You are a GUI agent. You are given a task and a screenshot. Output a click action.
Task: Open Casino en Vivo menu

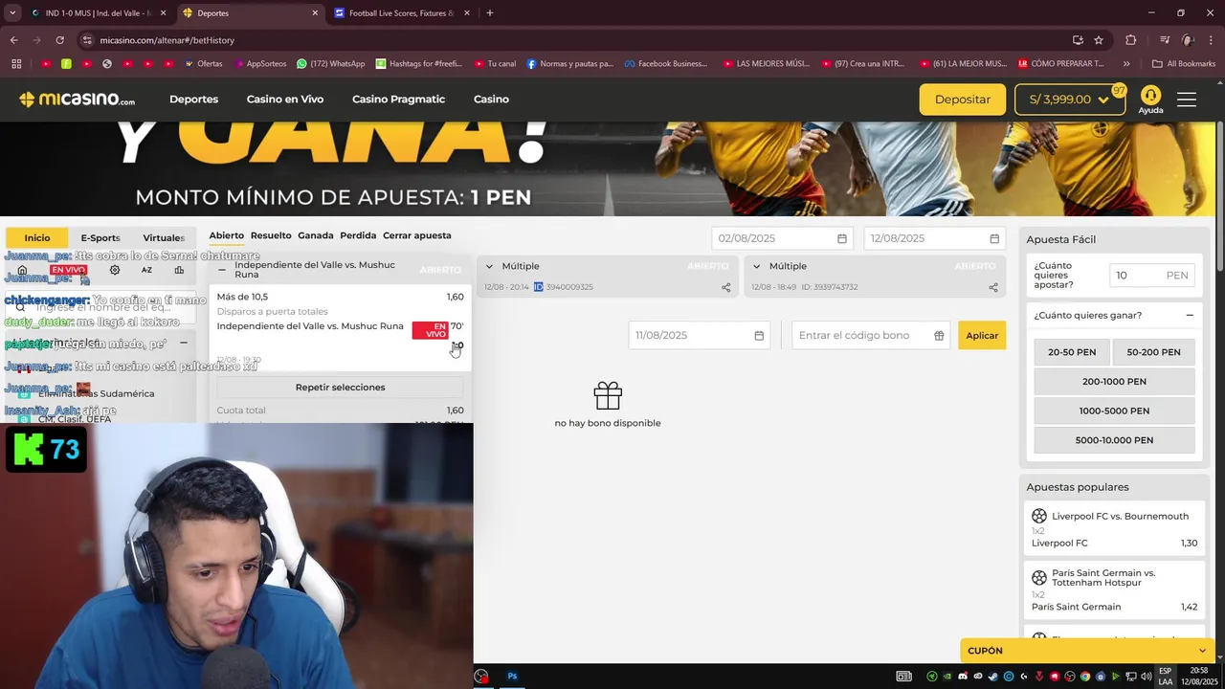pos(285,100)
